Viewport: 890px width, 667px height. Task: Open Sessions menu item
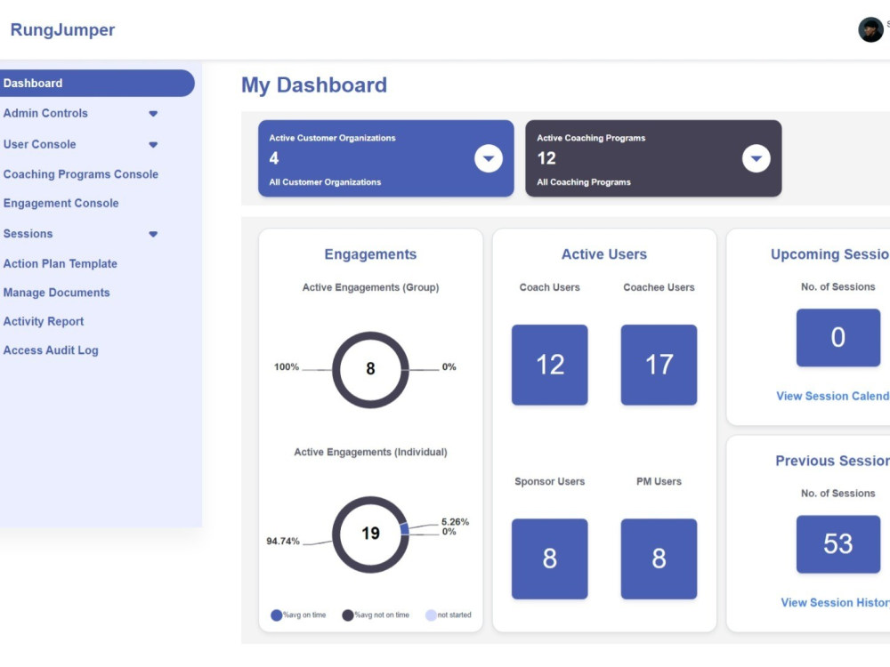(x=28, y=234)
